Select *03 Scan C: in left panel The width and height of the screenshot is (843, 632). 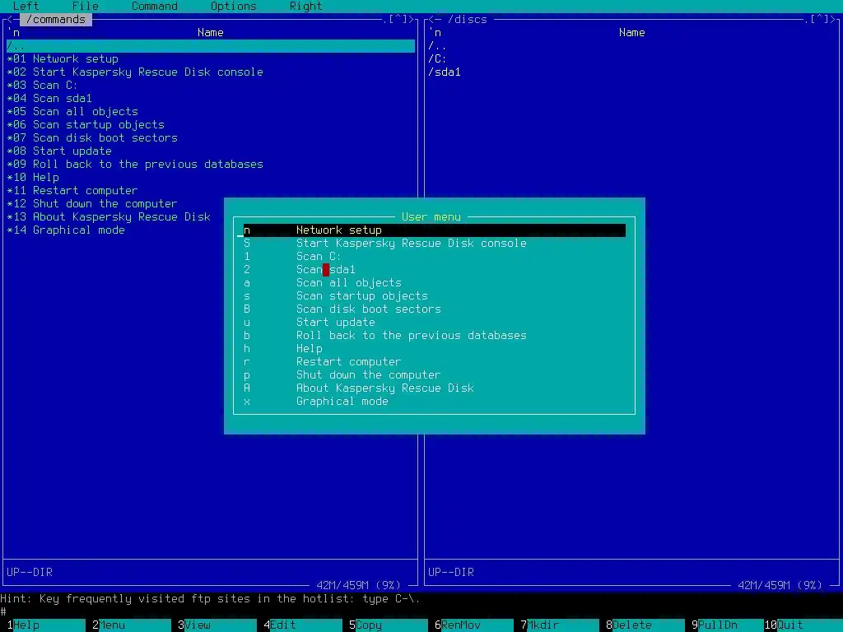point(211,86)
